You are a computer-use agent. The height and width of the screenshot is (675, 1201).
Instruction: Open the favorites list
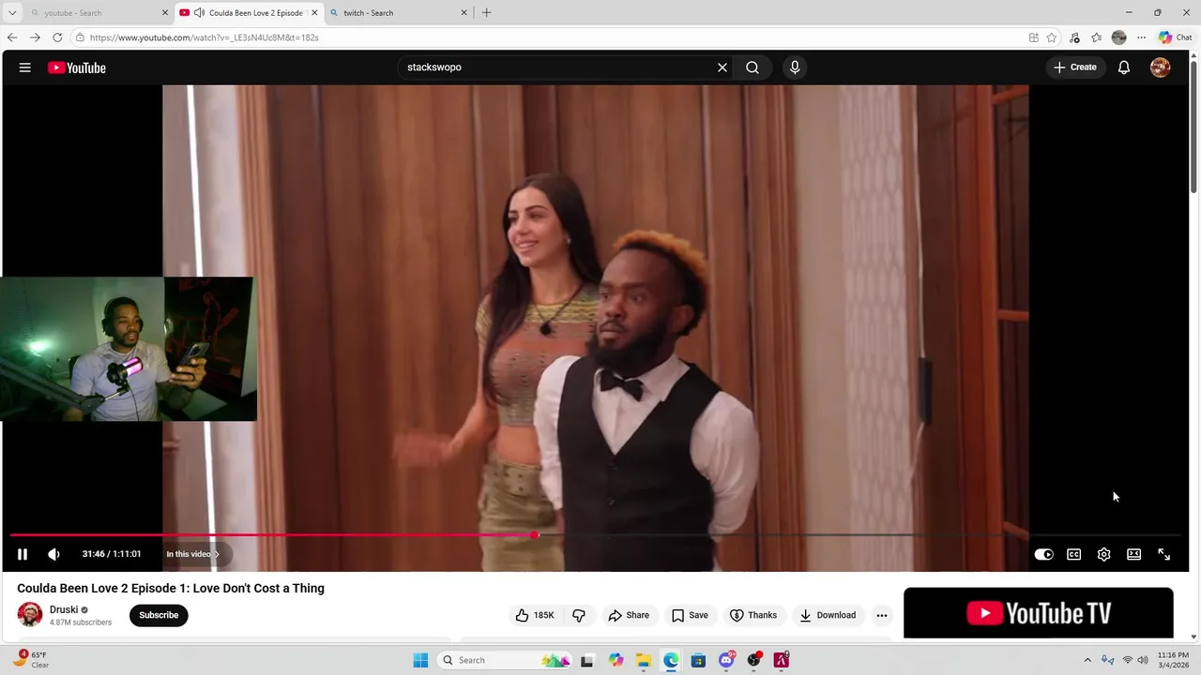coord(1096,37)
